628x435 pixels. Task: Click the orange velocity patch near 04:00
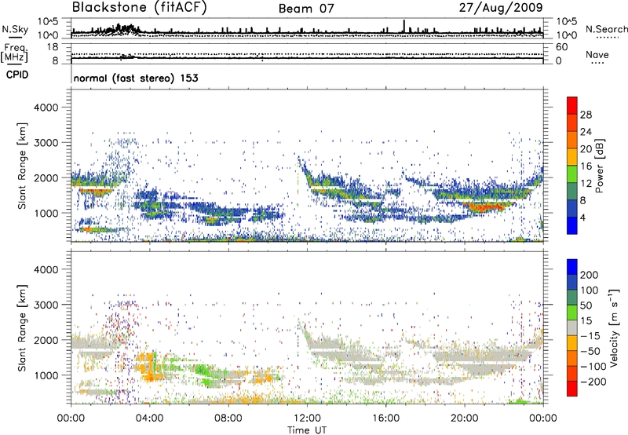[148, 367]
